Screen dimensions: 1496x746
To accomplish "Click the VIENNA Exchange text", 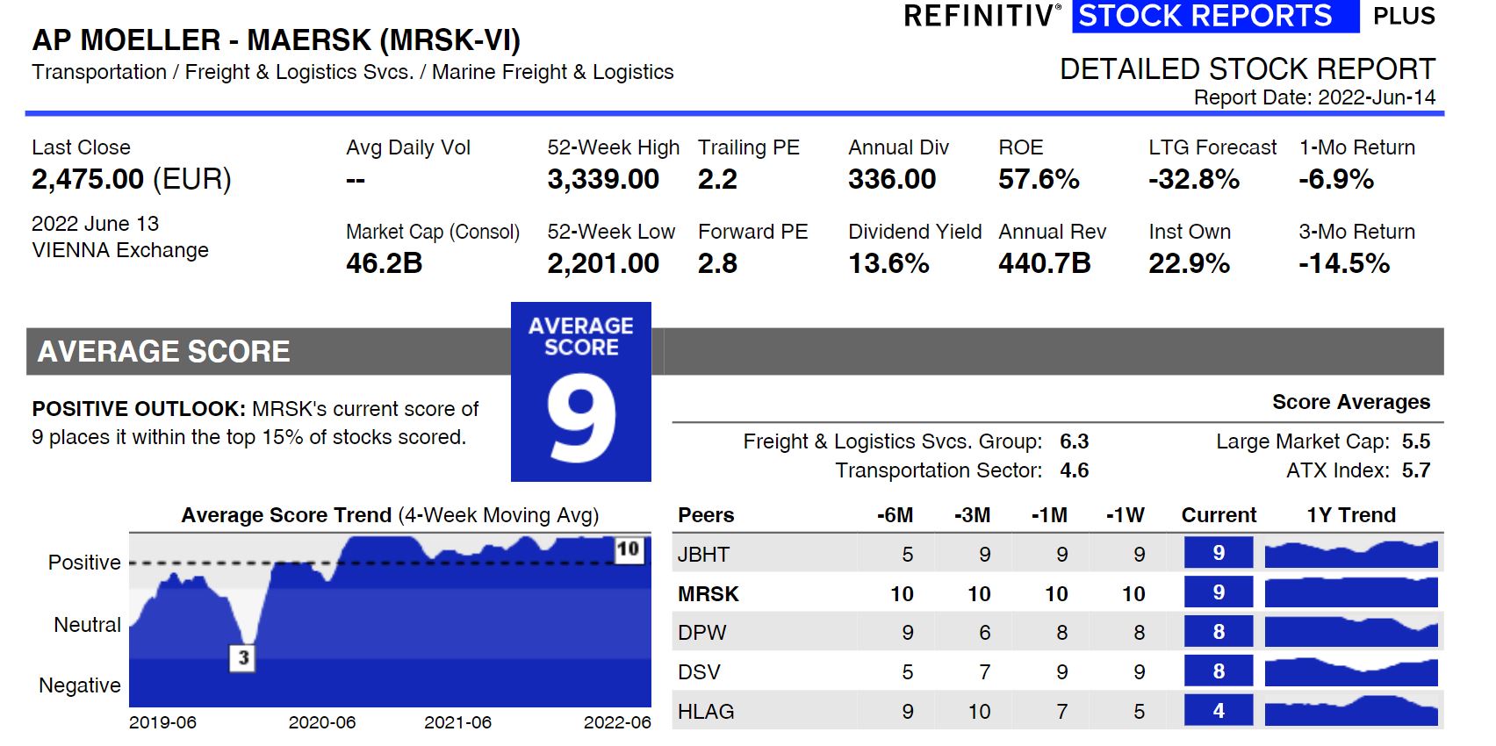I will (120, 250).
